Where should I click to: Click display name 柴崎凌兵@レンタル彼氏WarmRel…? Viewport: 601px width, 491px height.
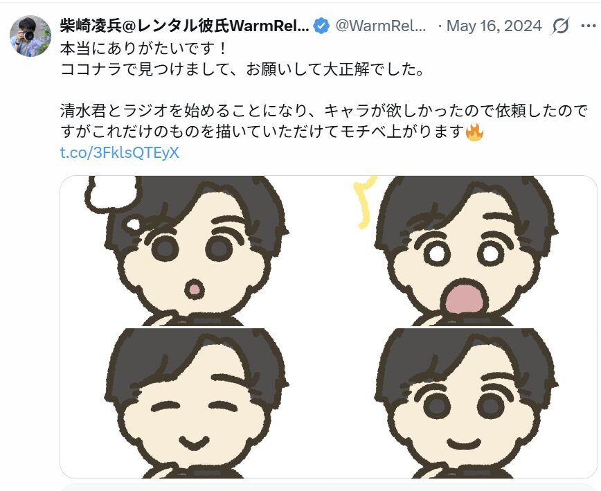tap(184, 26)
